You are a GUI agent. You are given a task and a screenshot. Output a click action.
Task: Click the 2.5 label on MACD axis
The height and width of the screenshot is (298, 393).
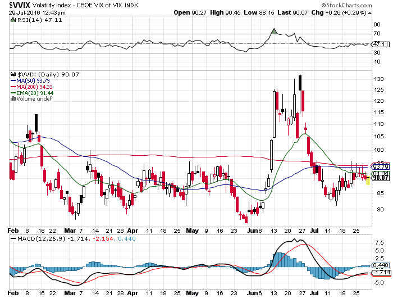tap(380, 259)
